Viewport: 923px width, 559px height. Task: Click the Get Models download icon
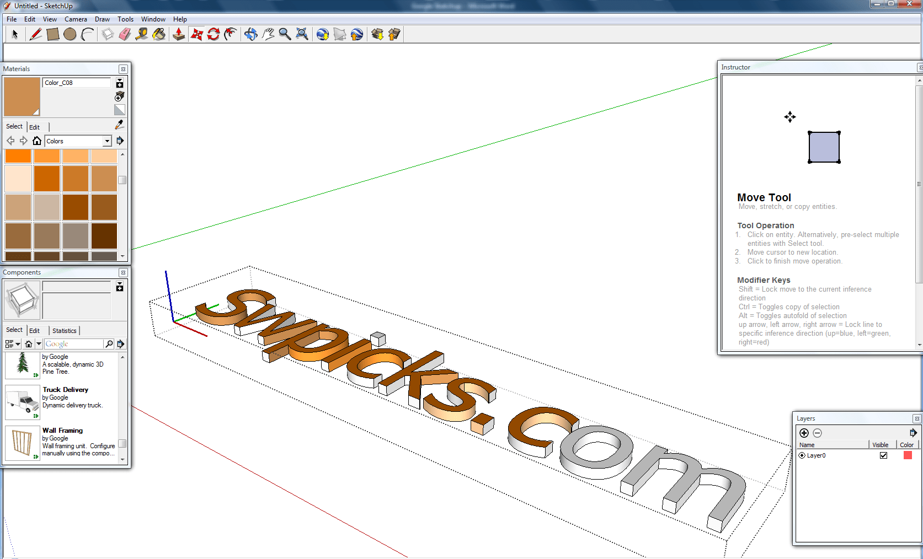coord(377,34)
